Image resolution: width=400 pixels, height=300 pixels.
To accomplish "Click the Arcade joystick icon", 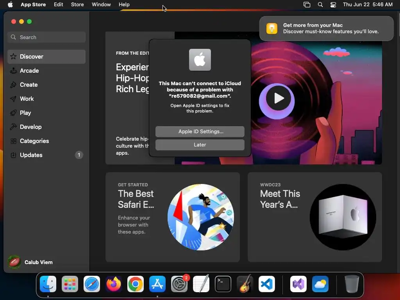I will (x=13, y=71).
